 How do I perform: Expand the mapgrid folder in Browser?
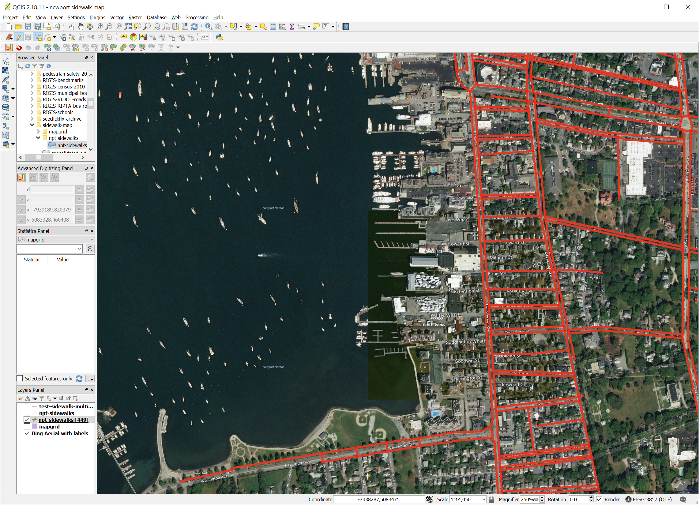pos(38,132)
